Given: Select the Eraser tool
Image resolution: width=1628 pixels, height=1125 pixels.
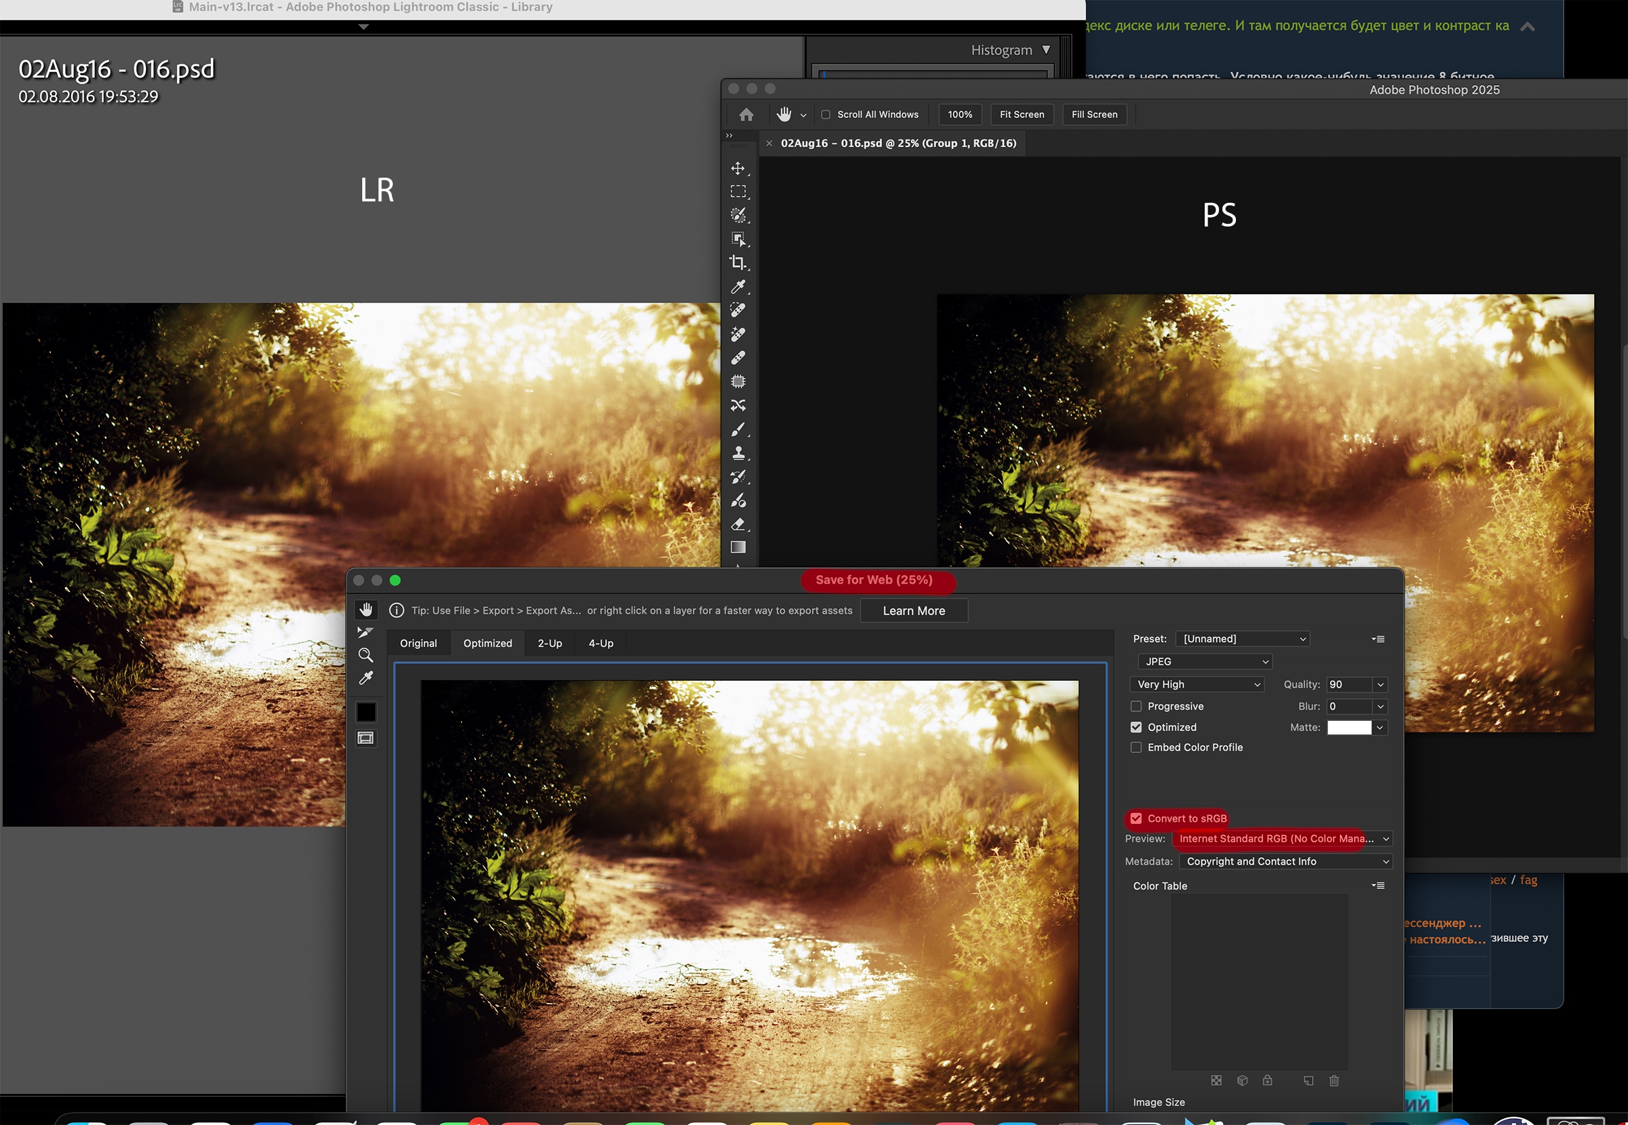Looking at the screenshot, I should [737, 524].
